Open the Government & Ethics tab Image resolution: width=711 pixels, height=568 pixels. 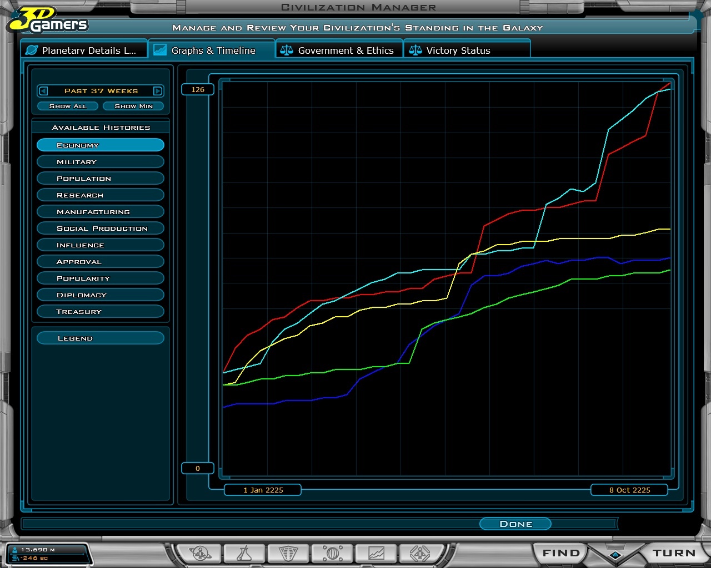[339, 50]
